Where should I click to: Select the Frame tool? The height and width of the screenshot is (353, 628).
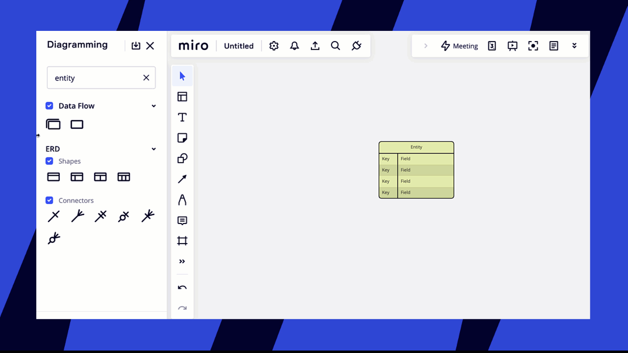(182, 241)
